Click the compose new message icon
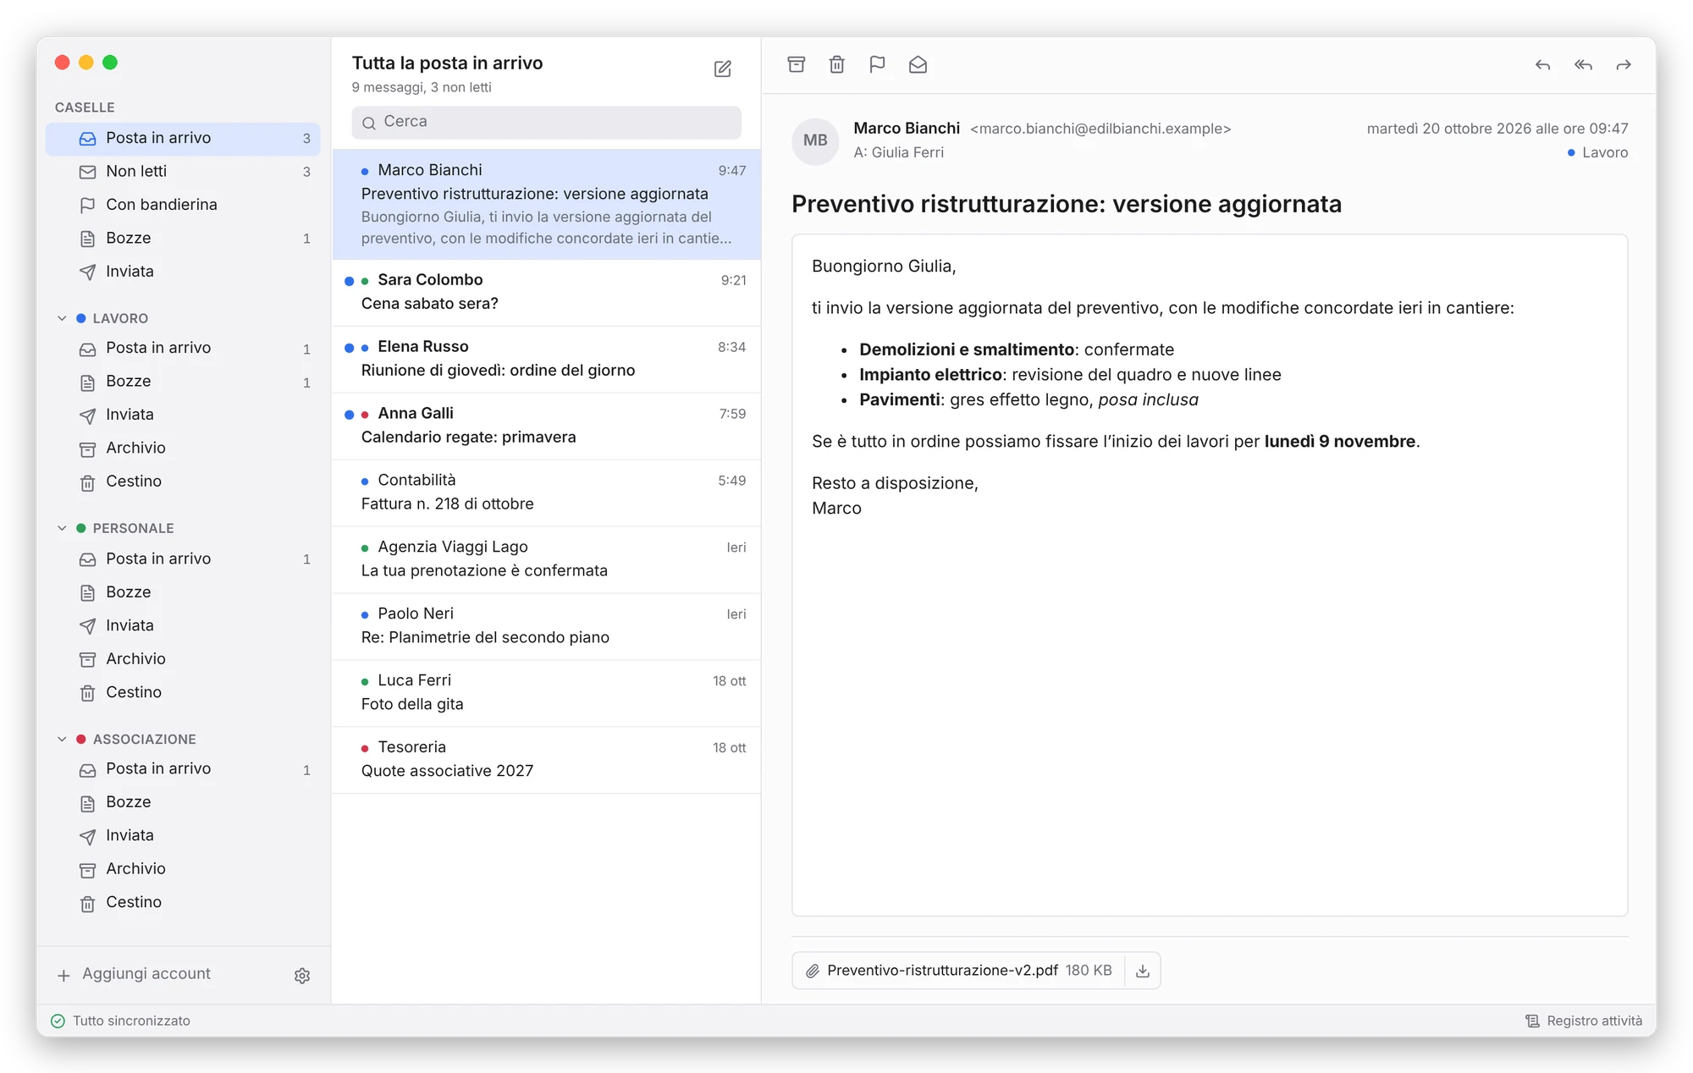 (x=722, y=69)
